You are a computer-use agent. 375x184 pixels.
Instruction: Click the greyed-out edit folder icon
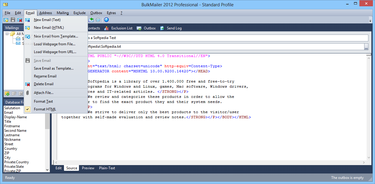point(14,93)
